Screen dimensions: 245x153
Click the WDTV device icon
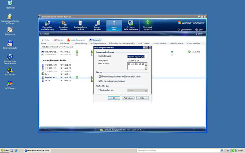click(x=43, y=80)
